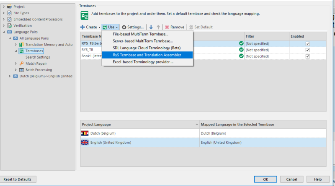The image size is (335, 186).
Task: Collapse the Language Pairs node
Action: coord(4,32)
